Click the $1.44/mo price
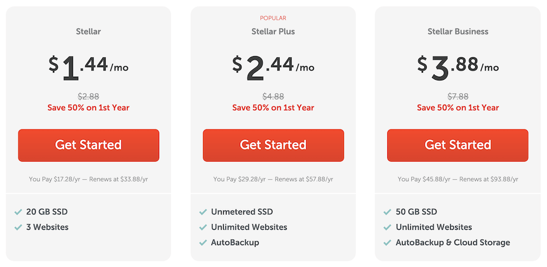This screenshot has width=547, height=267. coord(89,68)
